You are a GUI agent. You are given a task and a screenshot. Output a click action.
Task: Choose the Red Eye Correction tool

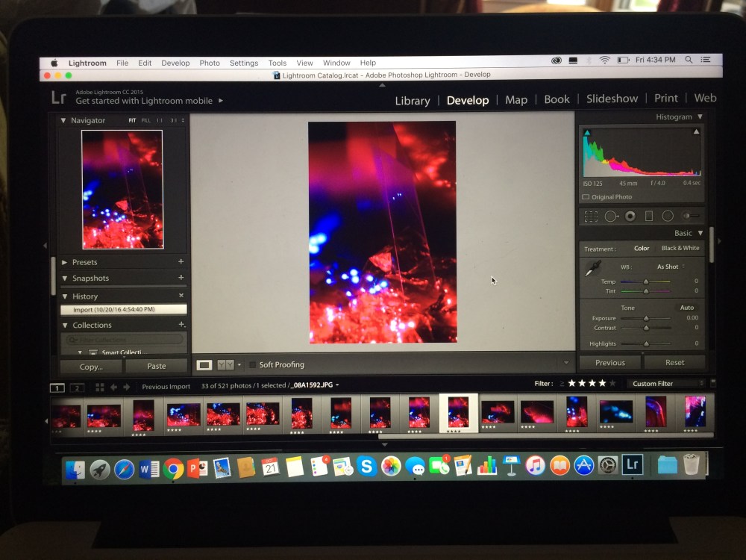(630, 217)
